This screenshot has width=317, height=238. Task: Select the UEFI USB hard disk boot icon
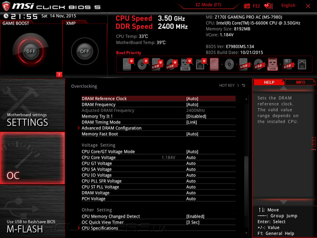coord(157,64)
